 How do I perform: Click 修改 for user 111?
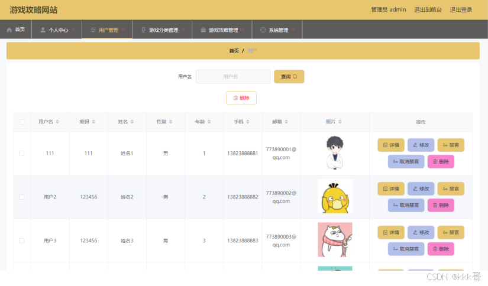pyautogui.click(x=421, y=145)
